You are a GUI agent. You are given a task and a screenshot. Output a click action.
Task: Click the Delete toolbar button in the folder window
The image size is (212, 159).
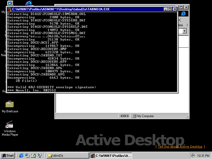(x=181, y=23)
